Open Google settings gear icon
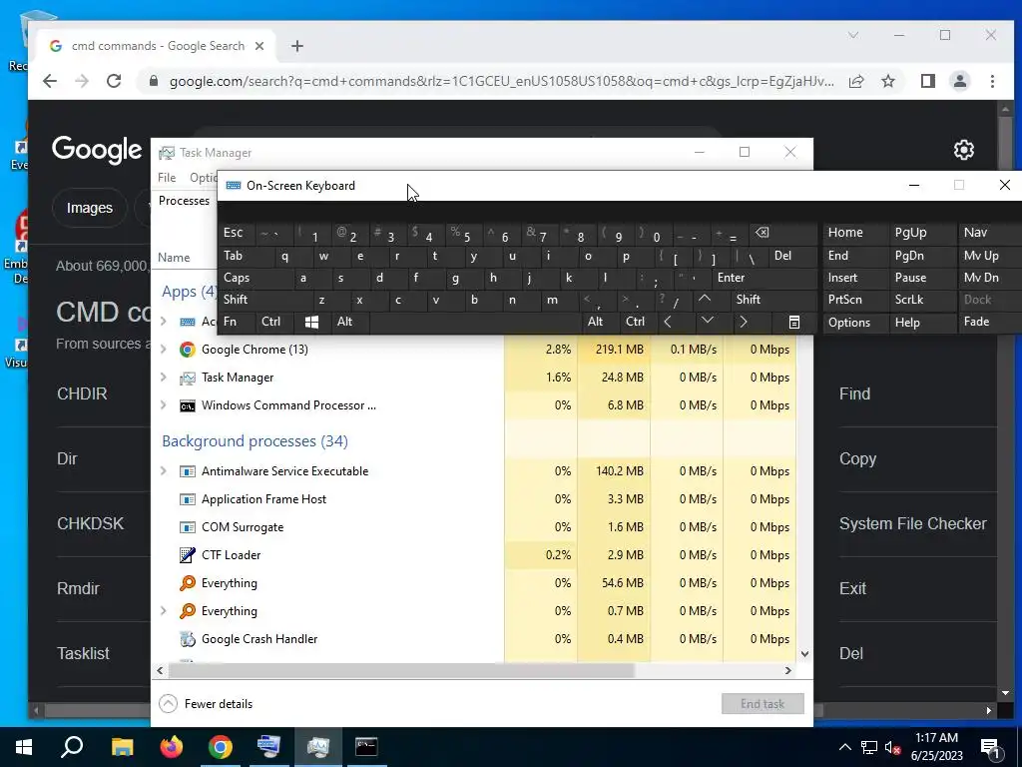The image size is (1022, 767). [x=963, y=150]
